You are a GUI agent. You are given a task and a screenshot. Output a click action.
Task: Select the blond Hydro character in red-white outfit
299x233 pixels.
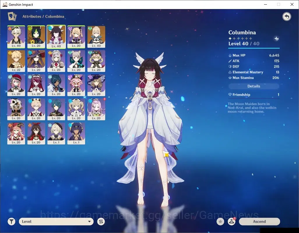[x=36, y=109]
